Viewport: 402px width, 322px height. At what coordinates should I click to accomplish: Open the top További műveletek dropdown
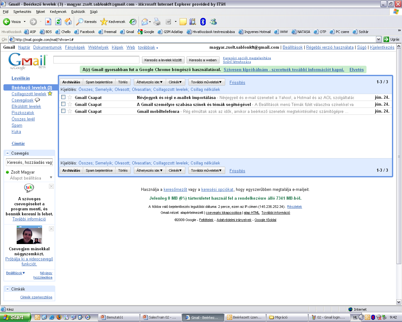tap(207, 82)
